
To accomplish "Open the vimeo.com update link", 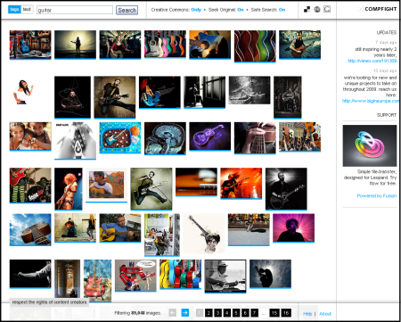I will coord(372,61).
